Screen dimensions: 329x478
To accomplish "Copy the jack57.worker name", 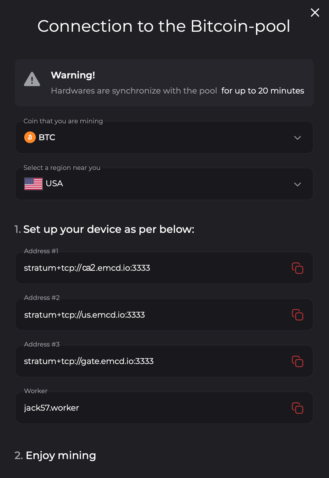I will [x=297, y=408].
